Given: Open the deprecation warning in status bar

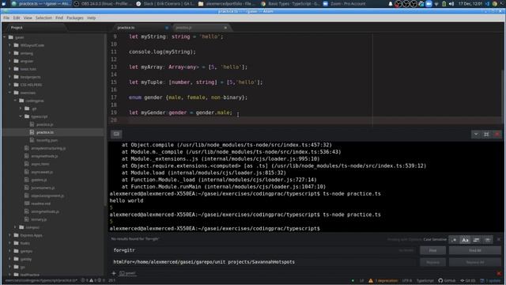Looking at the screenshot, I should (x=383, y=280).
